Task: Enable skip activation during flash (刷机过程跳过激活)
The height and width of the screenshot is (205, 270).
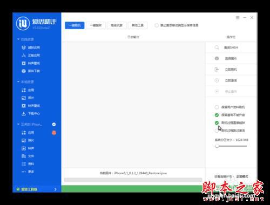Action: click(x=217, y=131)
